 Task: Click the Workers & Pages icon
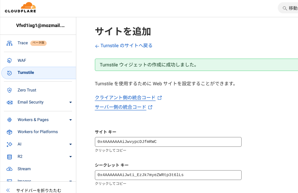(x=9, y=120)
